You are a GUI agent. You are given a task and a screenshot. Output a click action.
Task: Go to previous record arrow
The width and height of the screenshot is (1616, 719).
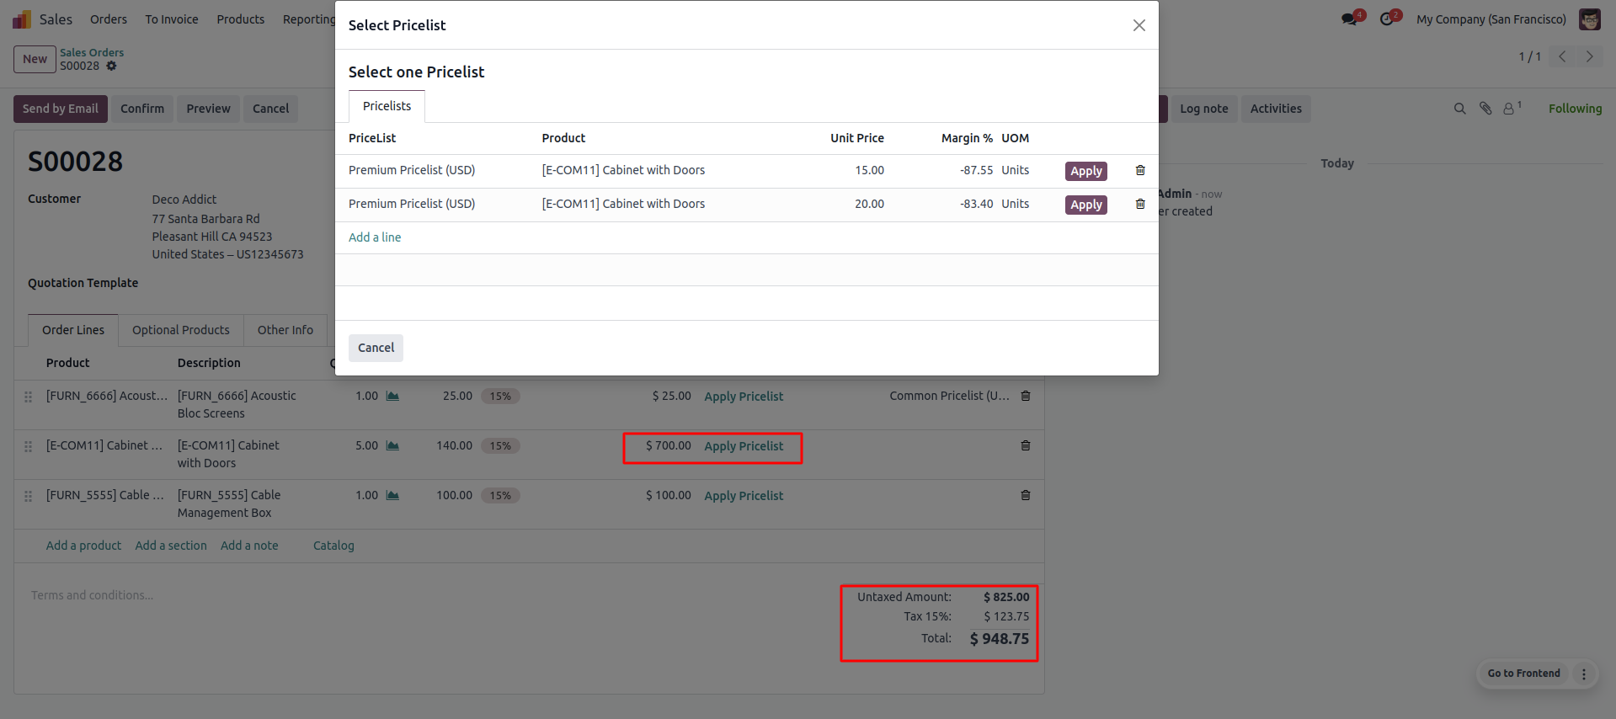click(x=1562, y=56)
